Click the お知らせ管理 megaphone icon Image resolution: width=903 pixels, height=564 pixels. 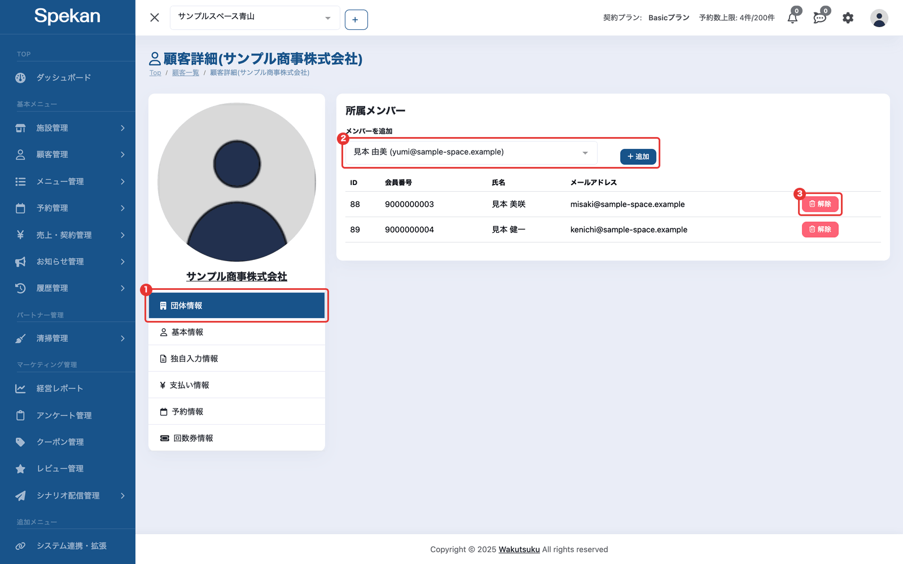click(x=20, y=262)
